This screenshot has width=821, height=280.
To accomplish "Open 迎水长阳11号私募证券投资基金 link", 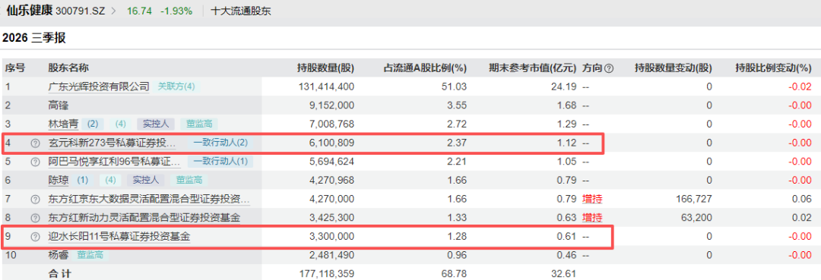I will click(x=119, y=237).
